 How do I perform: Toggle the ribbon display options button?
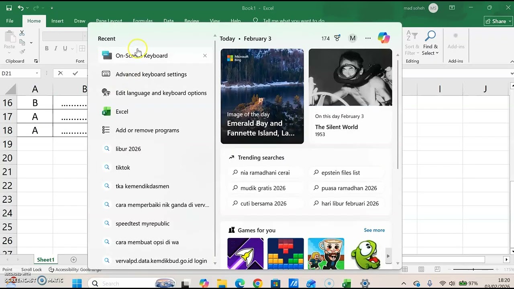pyautogui.click(x=452, y=8)
